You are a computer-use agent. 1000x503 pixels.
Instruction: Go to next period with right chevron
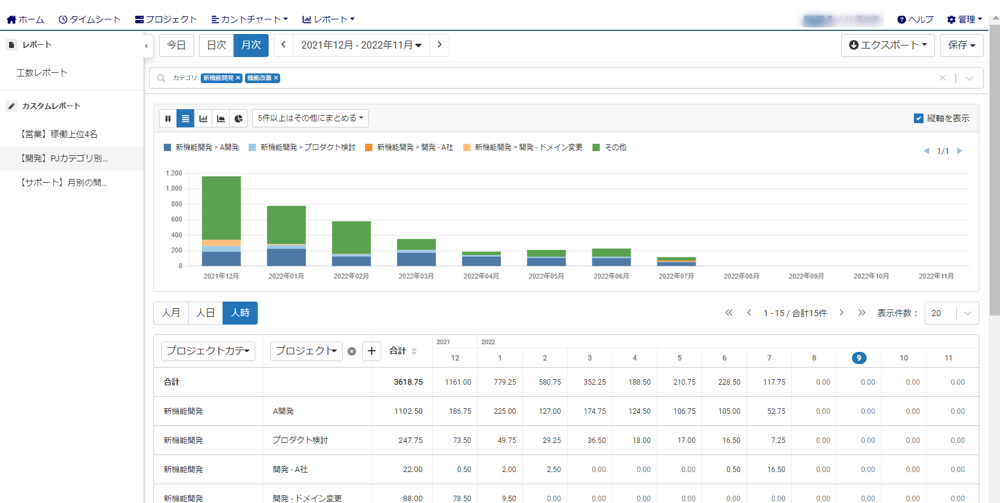(x=440, y=45)
